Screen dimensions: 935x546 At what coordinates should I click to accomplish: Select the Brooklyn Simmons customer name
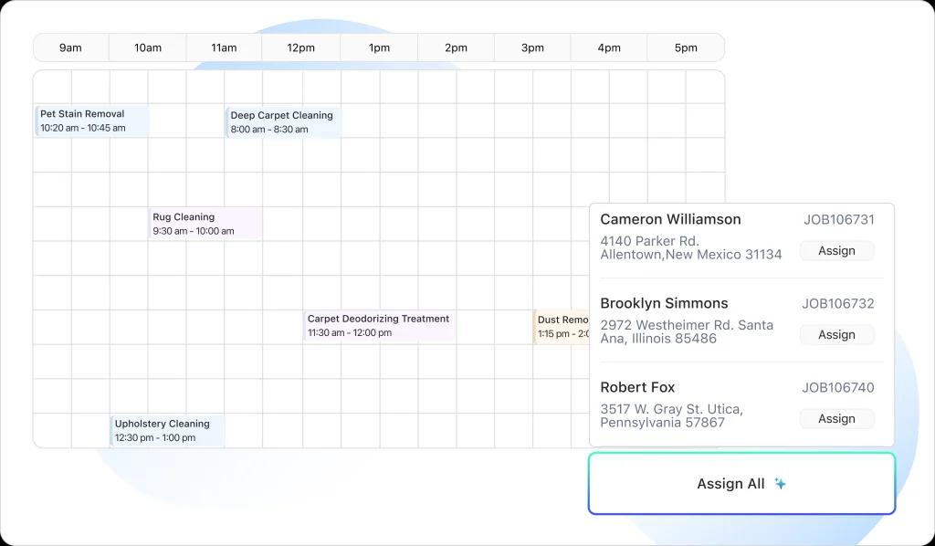[x=664, y=304]
